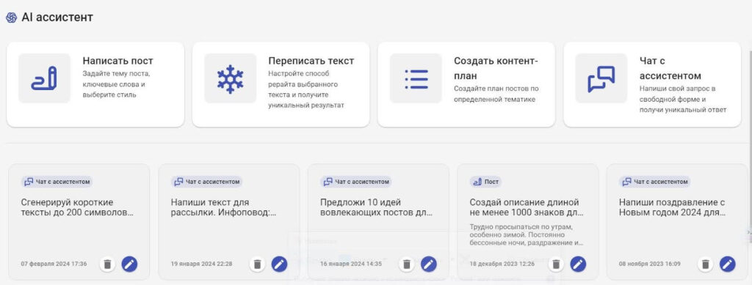Open the Чат с ассистентом card title

tap(670, 68)
